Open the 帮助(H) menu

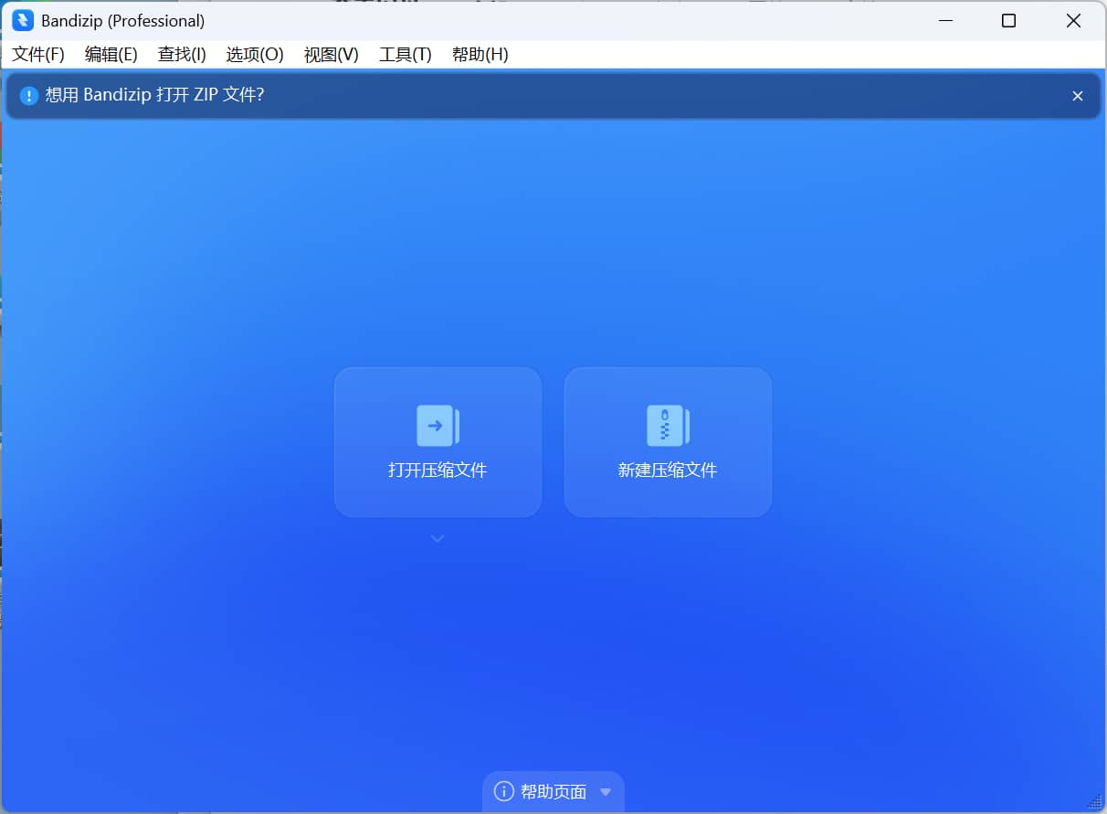tap(480, 54)
